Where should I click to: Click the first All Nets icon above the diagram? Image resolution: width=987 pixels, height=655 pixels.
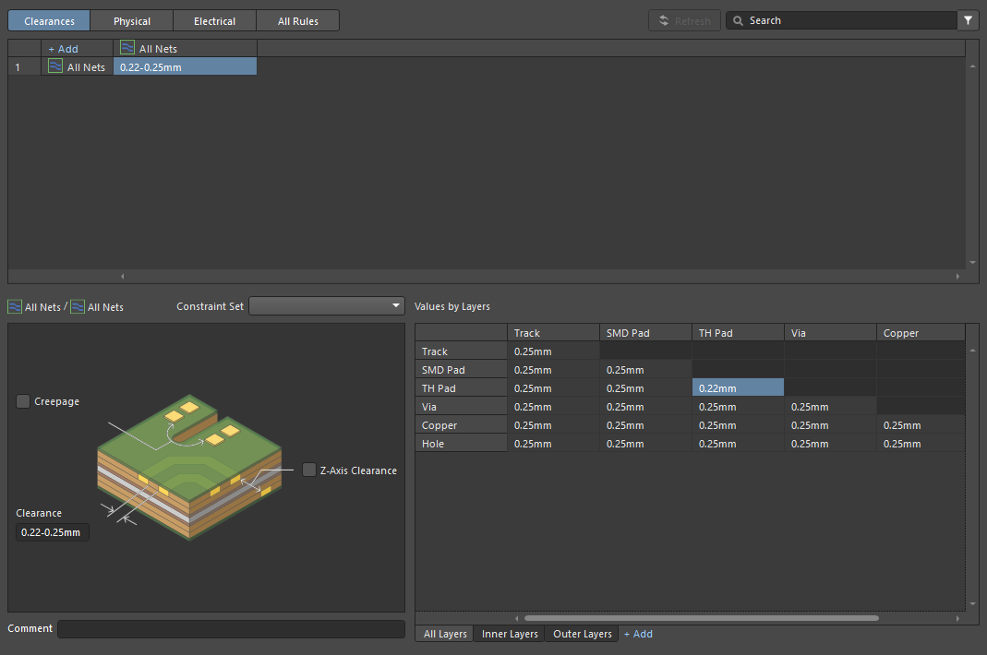[15, 306]
